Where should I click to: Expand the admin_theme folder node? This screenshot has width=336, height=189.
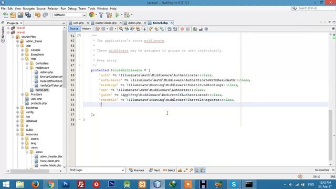tap(18, 41)
